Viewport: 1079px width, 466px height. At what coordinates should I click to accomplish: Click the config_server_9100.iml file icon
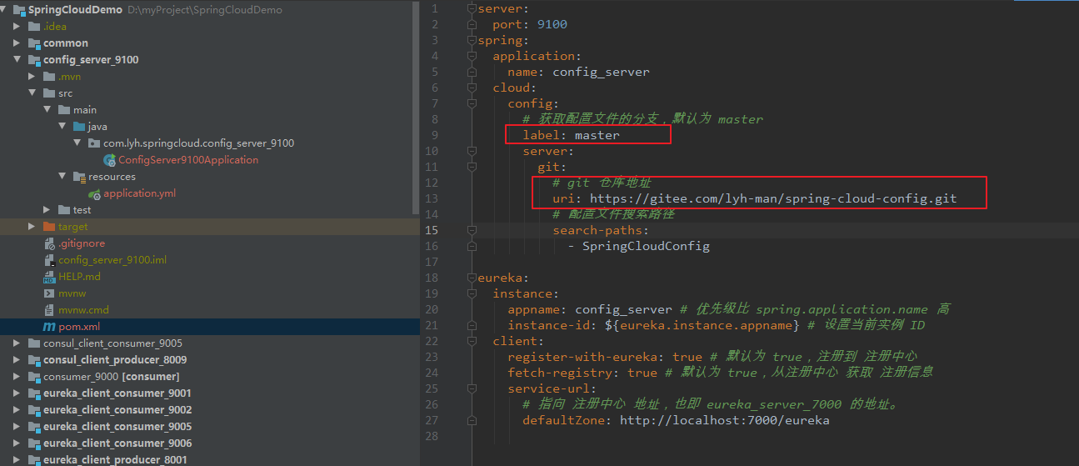click(49, 260)
